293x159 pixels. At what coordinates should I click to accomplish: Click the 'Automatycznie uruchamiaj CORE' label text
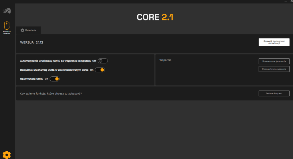(x=56, y=61)
